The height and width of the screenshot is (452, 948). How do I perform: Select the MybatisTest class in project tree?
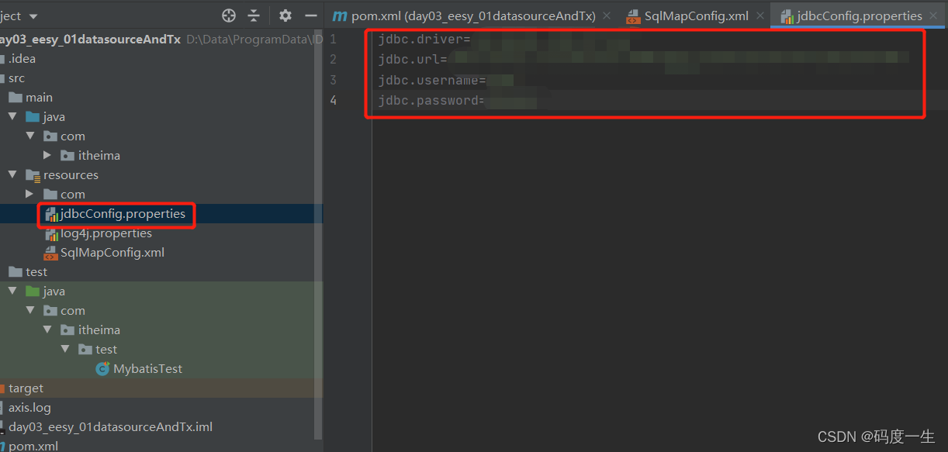147,368
